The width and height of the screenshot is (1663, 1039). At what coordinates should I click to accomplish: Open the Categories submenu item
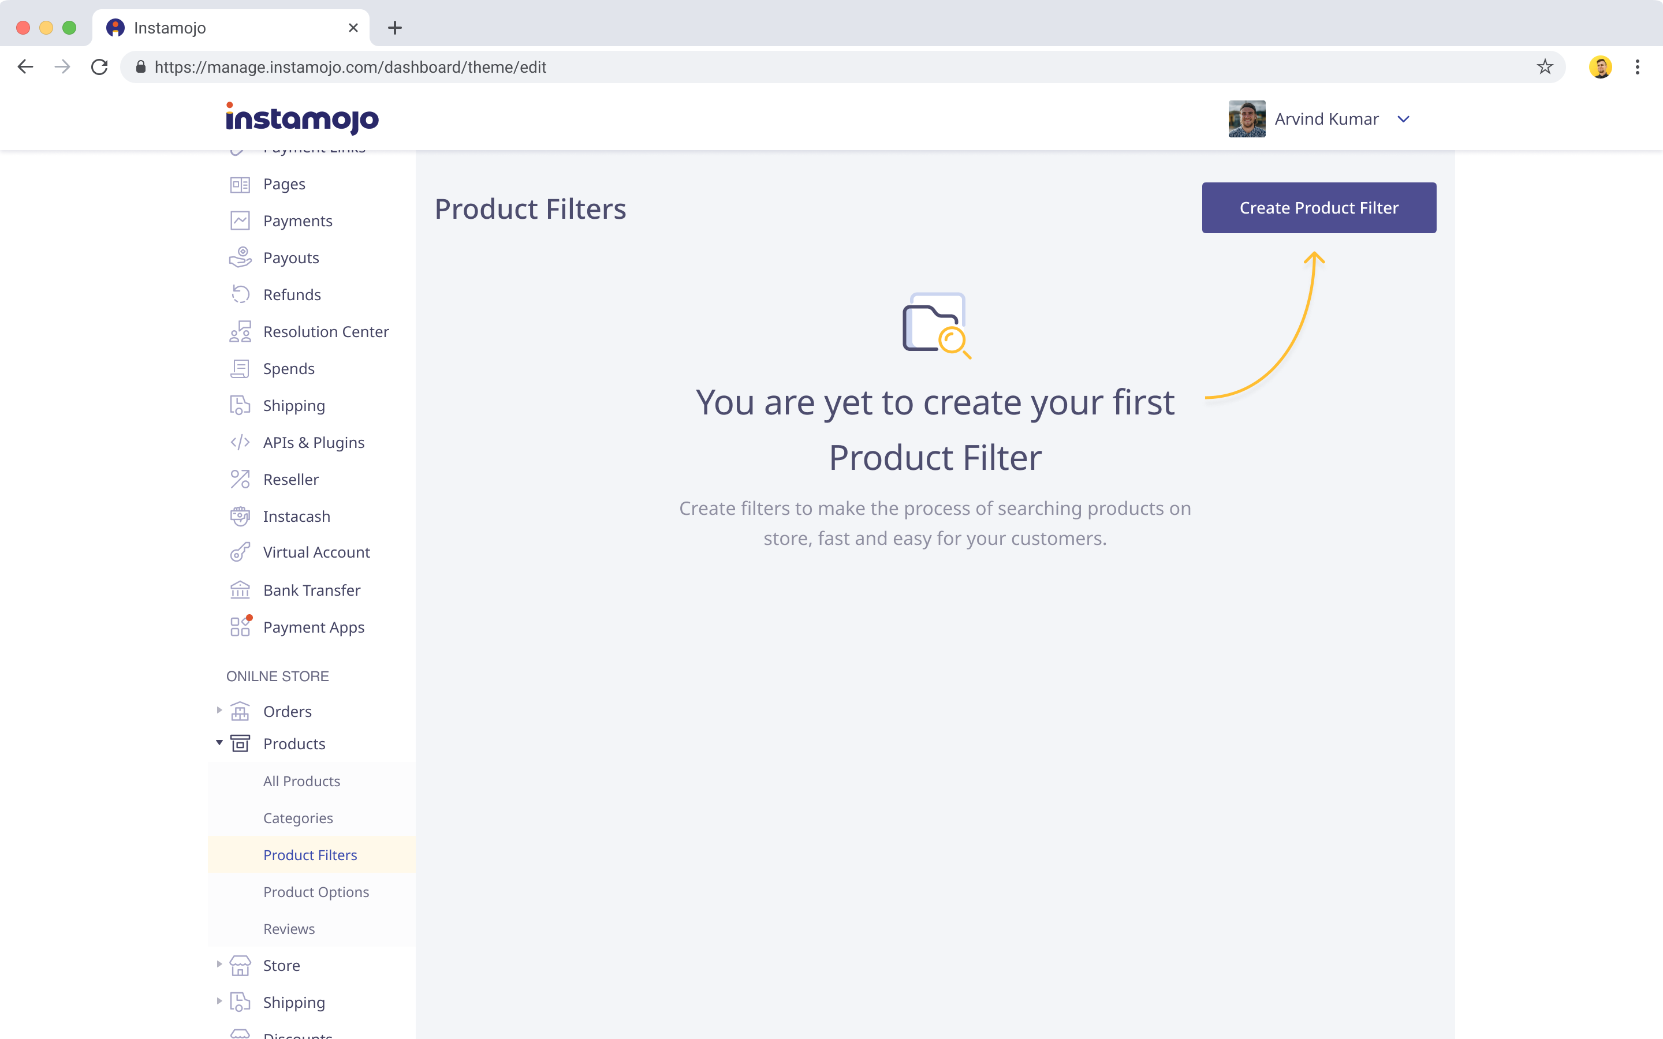pos(298,817)
